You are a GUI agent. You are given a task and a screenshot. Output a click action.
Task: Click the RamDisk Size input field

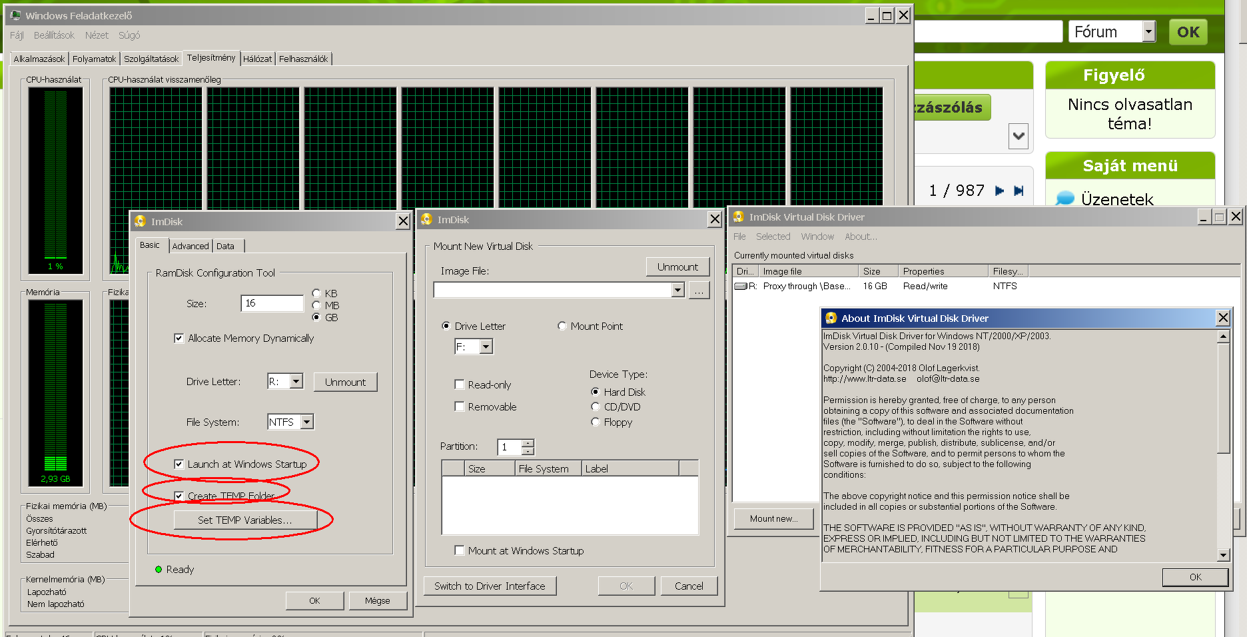pyautogui.click(x=272, y=303)
